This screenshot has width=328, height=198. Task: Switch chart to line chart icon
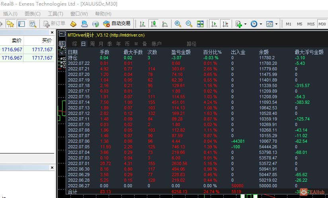point(165,24)
